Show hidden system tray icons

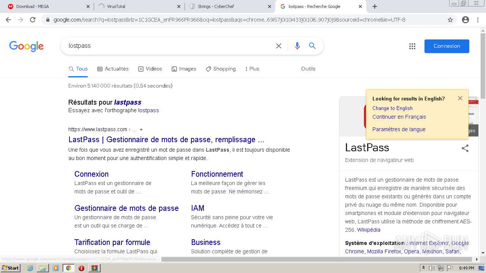pos(423,268)
